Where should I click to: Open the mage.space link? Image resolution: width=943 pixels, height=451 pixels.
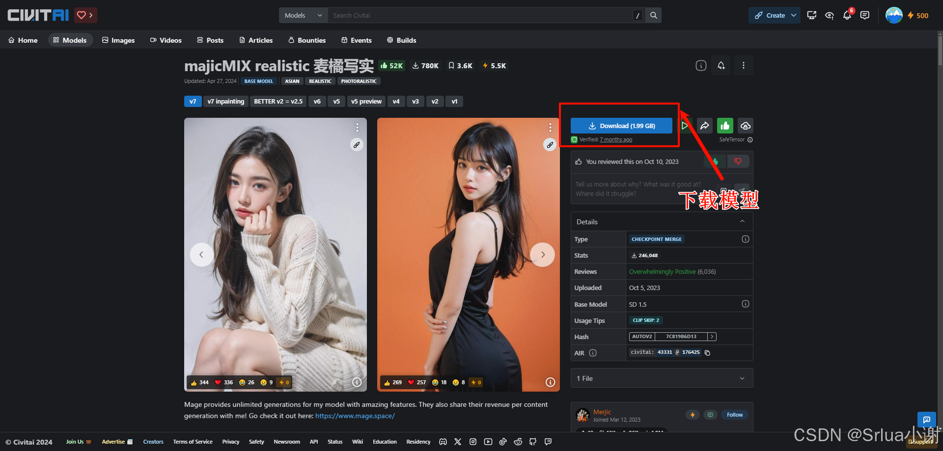tap(355, 416)
